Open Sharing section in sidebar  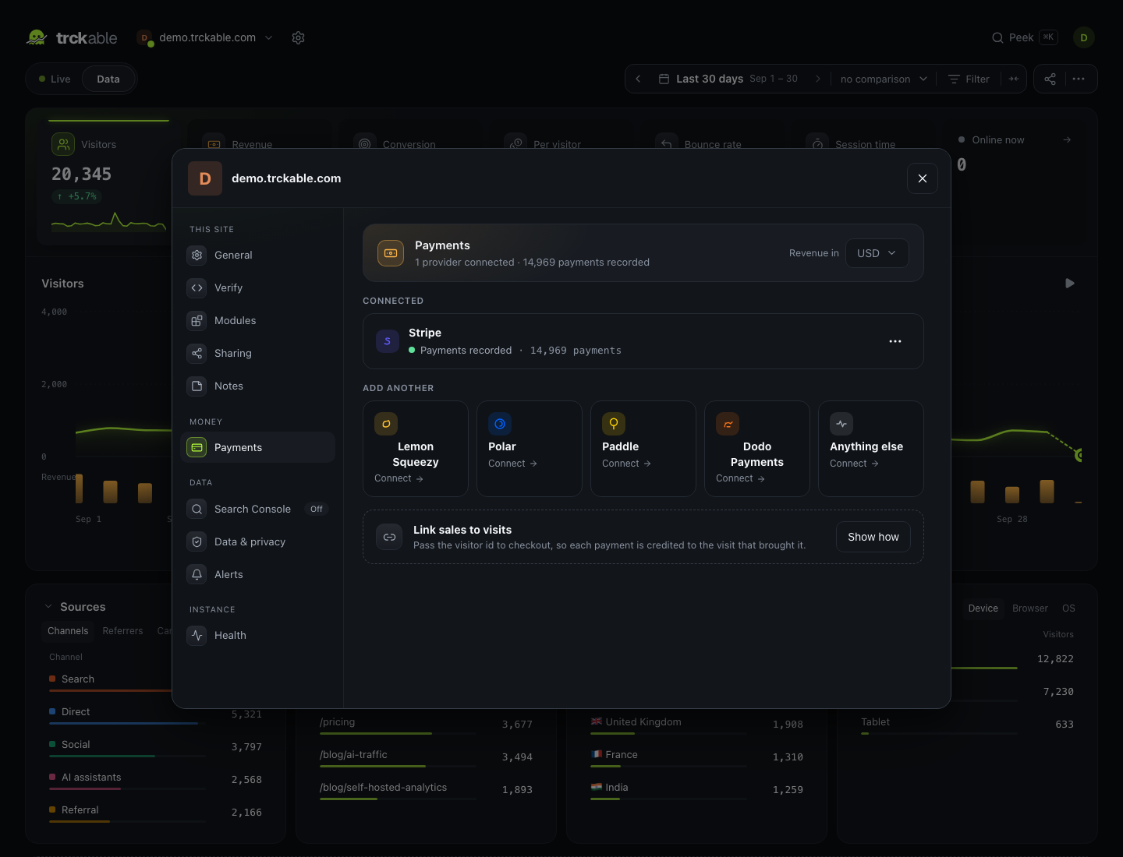pyautogui.click(x=258, y=353)
